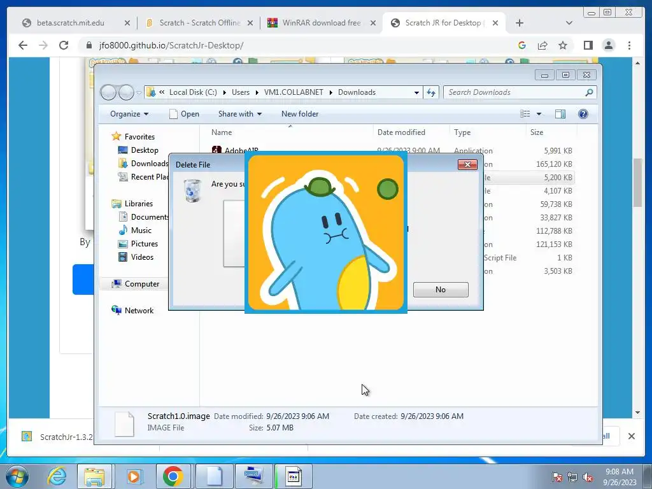Select Local Disk (C:) breadcrumb
Image resolution: width=652 pixels, height=489 pixels.
coord(193,92)
